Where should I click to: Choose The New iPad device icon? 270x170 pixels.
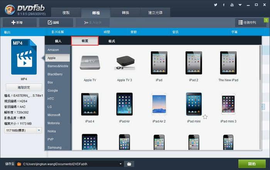point(228,63)
